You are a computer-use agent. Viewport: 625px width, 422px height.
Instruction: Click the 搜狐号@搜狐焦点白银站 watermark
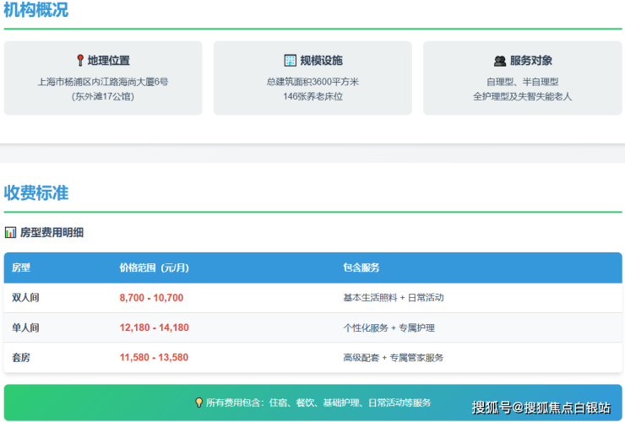click(x=541, y=408)
